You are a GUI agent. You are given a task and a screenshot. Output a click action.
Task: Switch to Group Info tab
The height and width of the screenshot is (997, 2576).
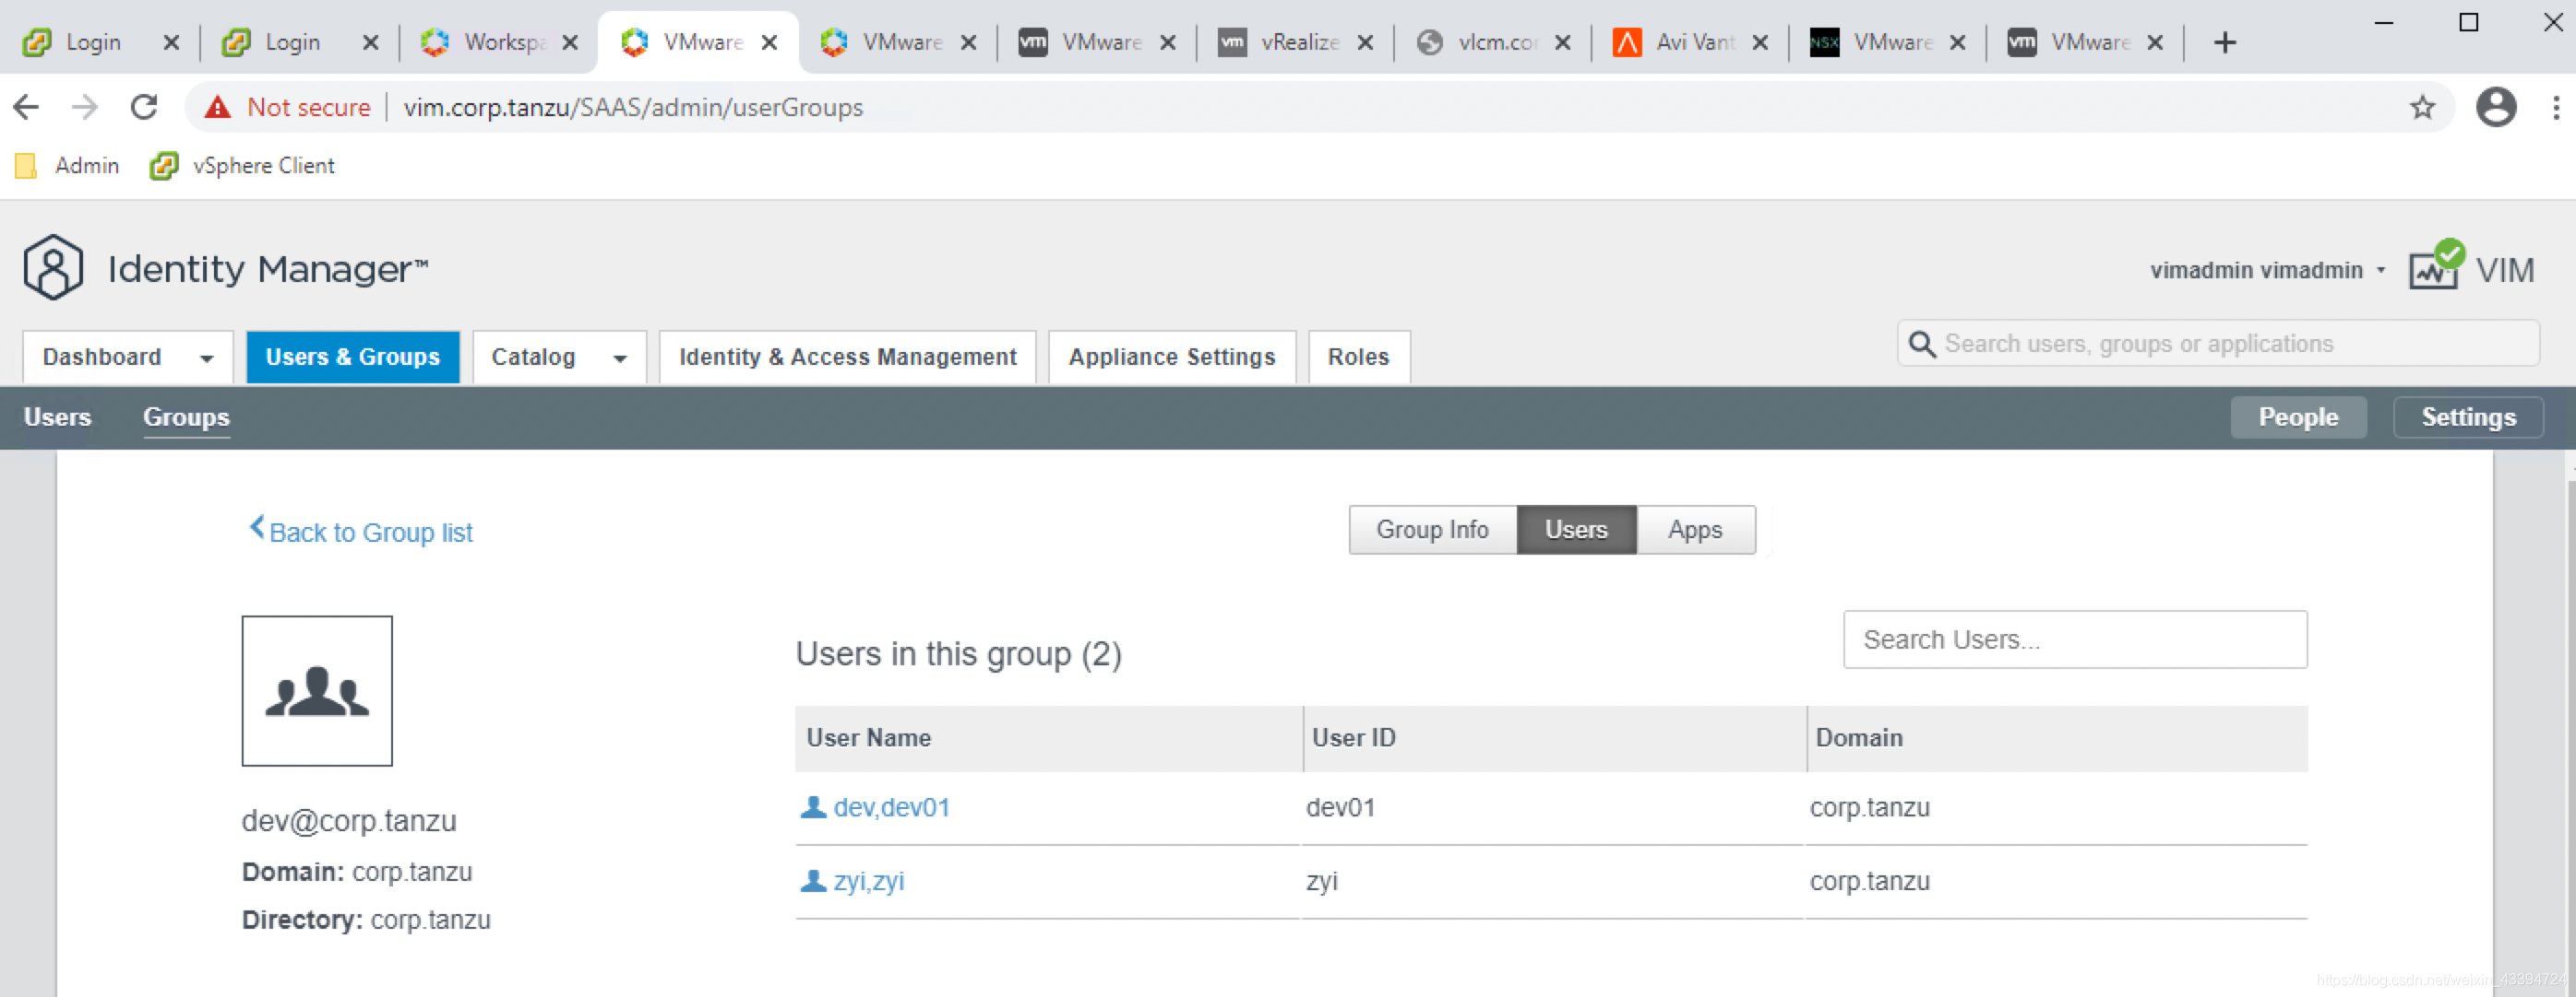[1431, 530]
